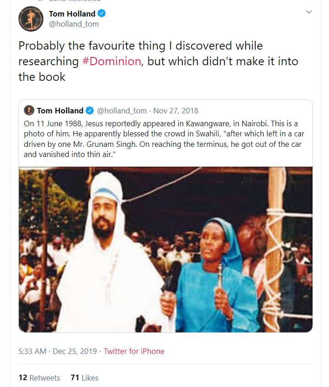Image resolution: width=329 pixels, height=387 pixels.
Task: Open the Nov 27, 2018 quoted tweet date
Action: [176, 111]
